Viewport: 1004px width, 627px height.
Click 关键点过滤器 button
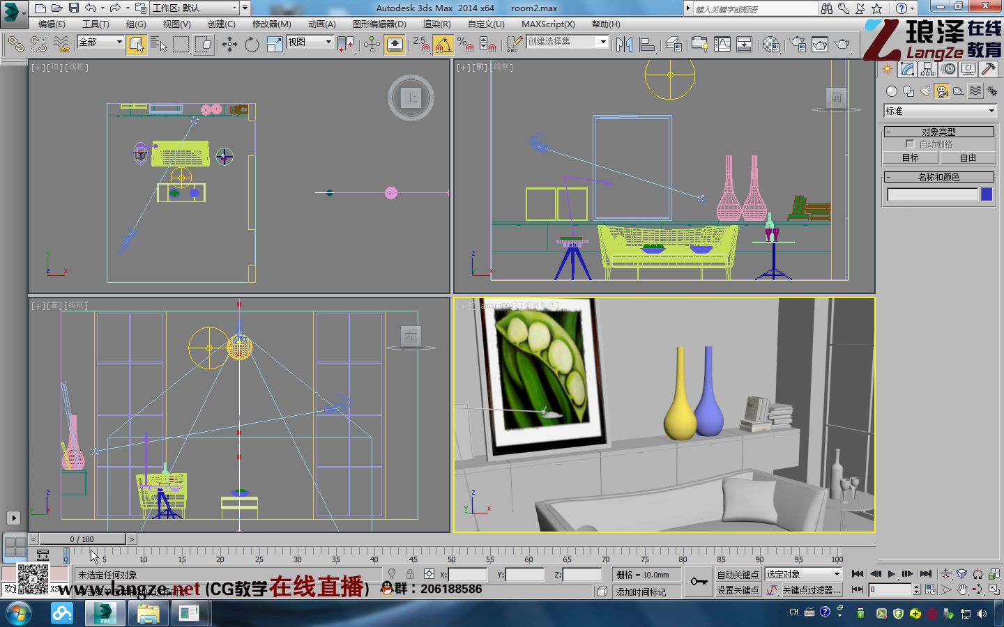pos(812,590)
